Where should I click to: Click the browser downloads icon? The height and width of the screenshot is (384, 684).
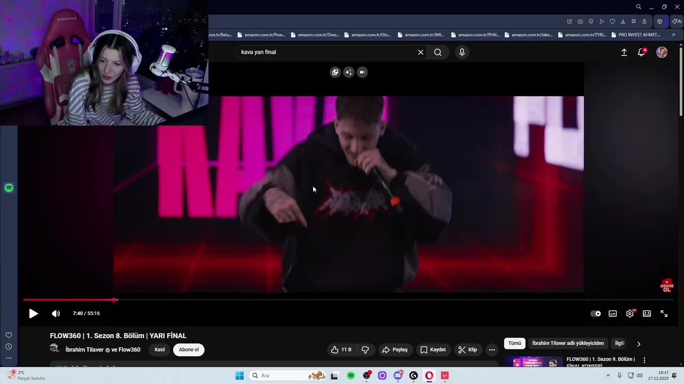coord(623,21)
